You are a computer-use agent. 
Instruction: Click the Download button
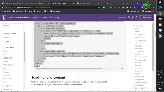click(x=146, y=18)
